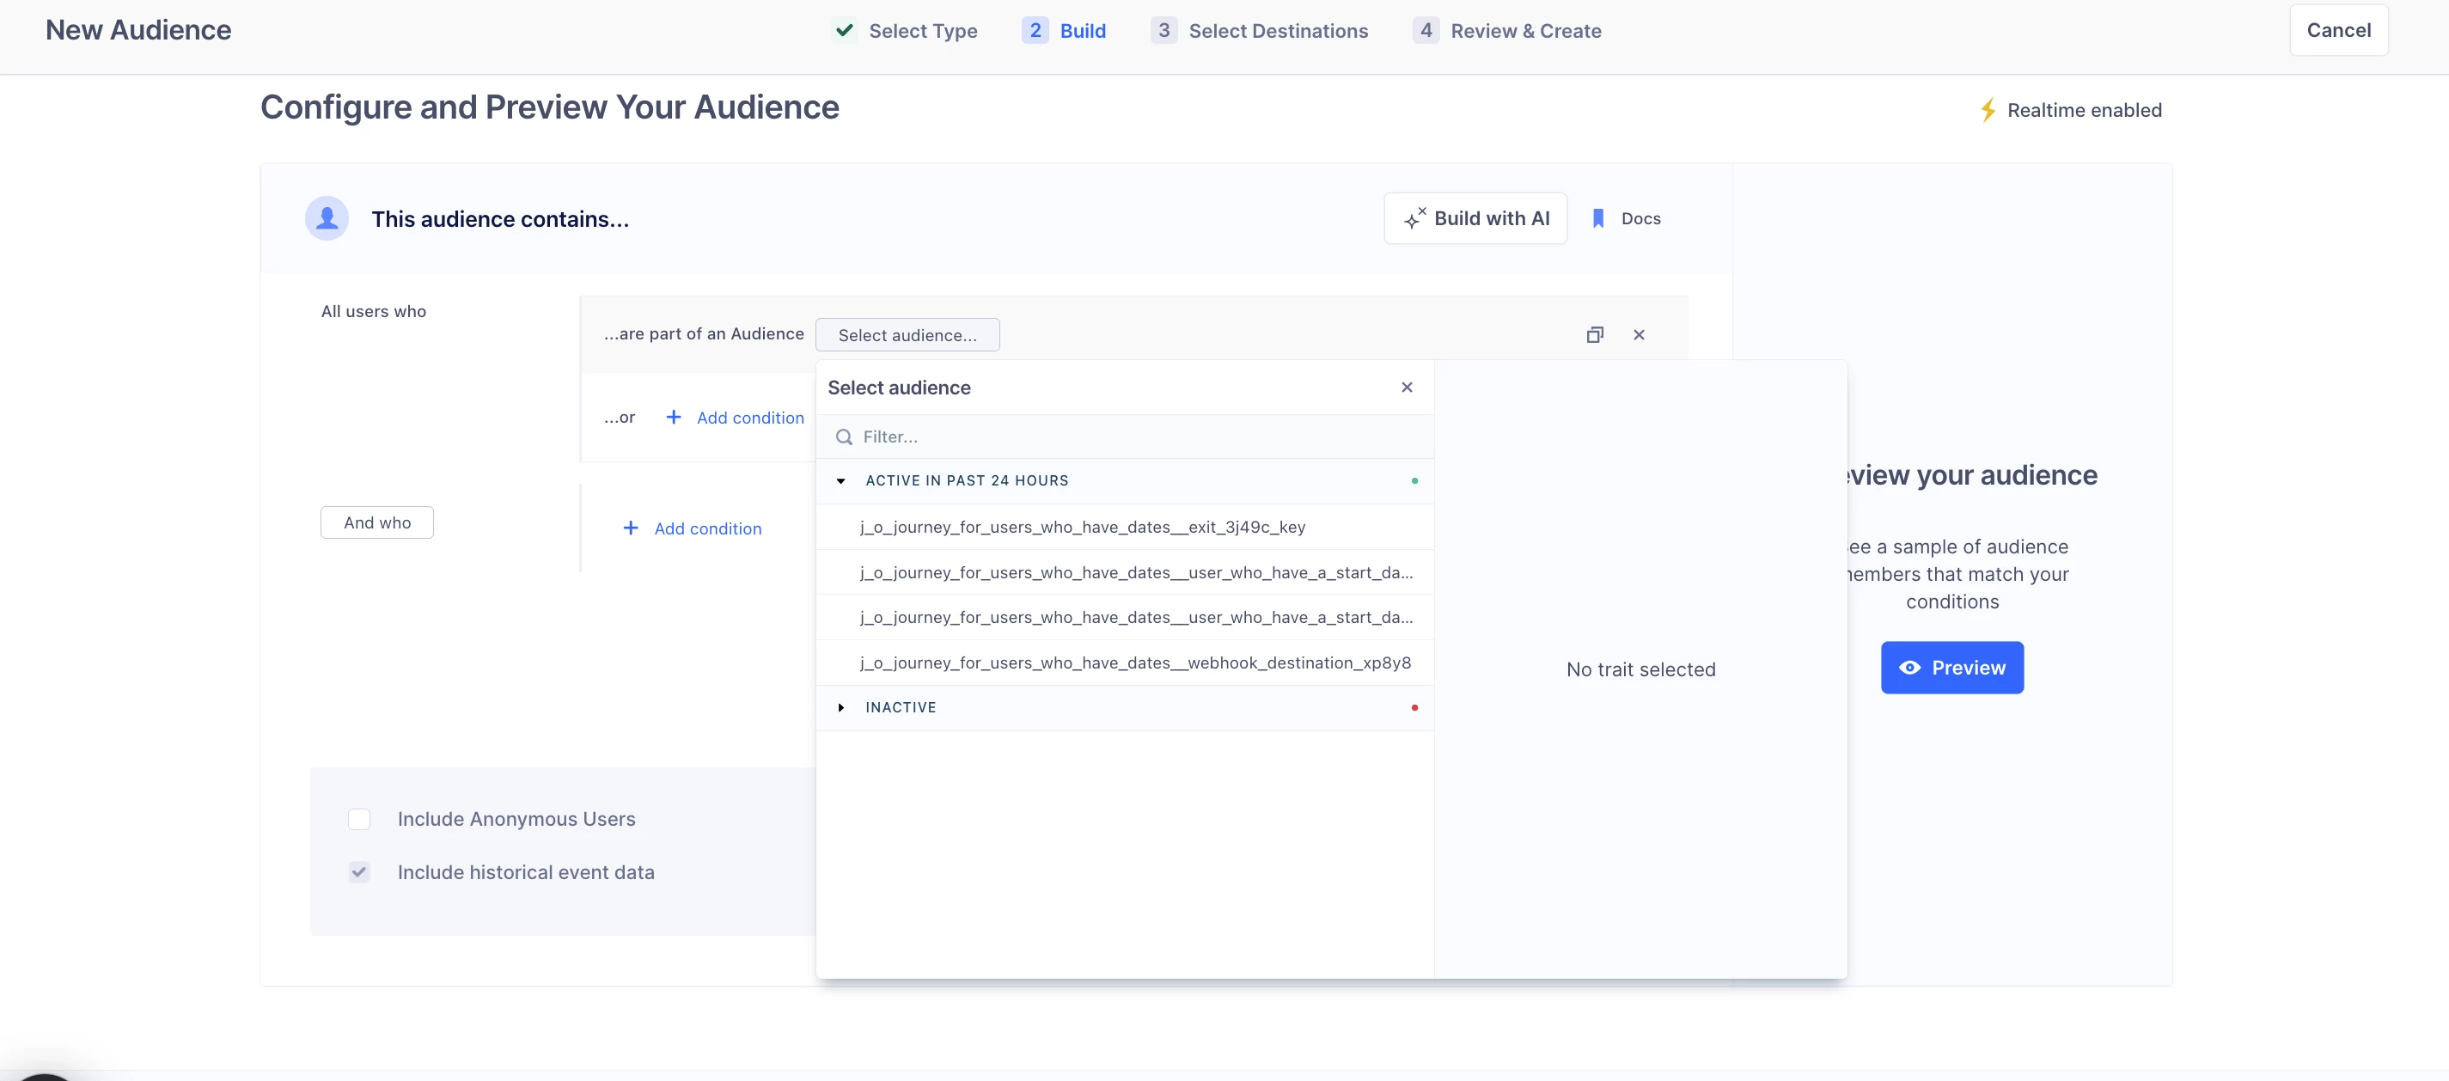The width and height of the screenshot is (2449, 1081).
Task: Click the Build with AI button
Action: [1475, 218]
